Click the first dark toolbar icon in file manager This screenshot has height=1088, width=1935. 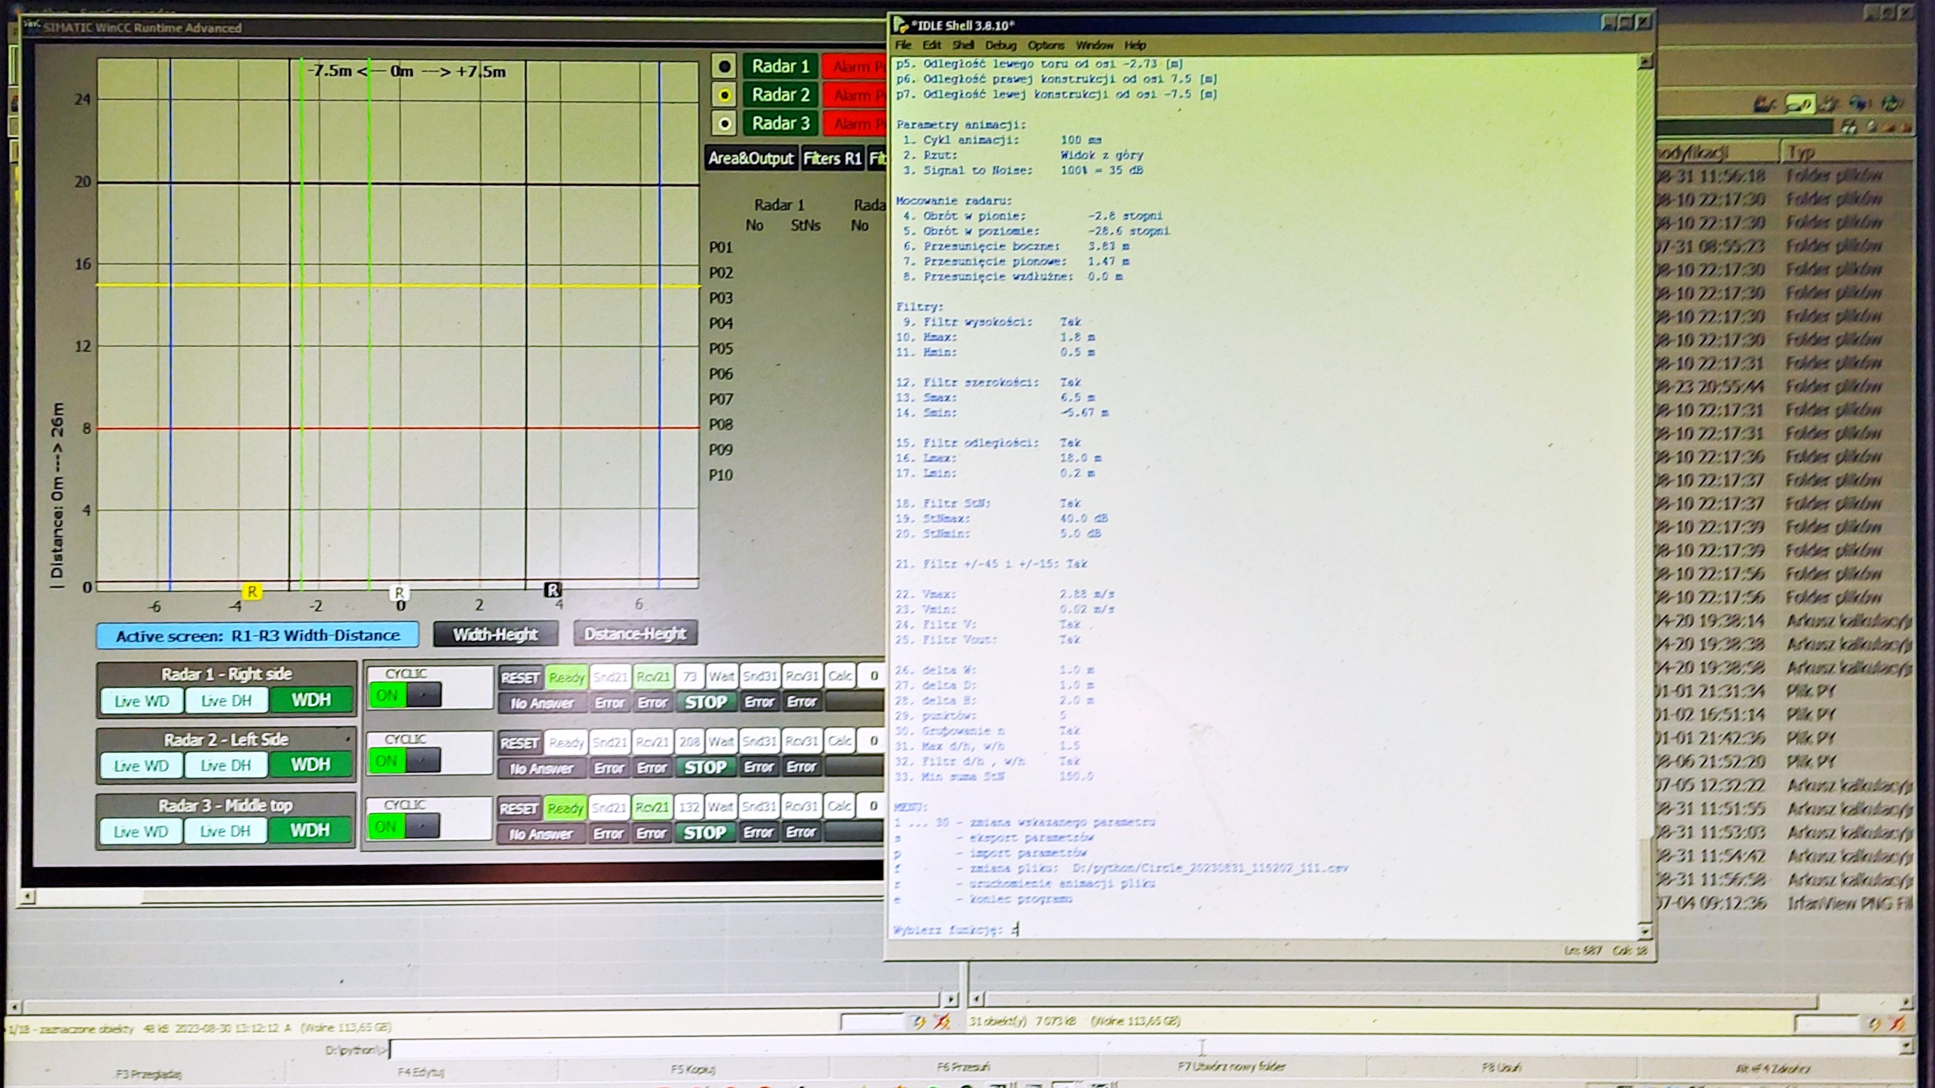(x=1764, y=104)
